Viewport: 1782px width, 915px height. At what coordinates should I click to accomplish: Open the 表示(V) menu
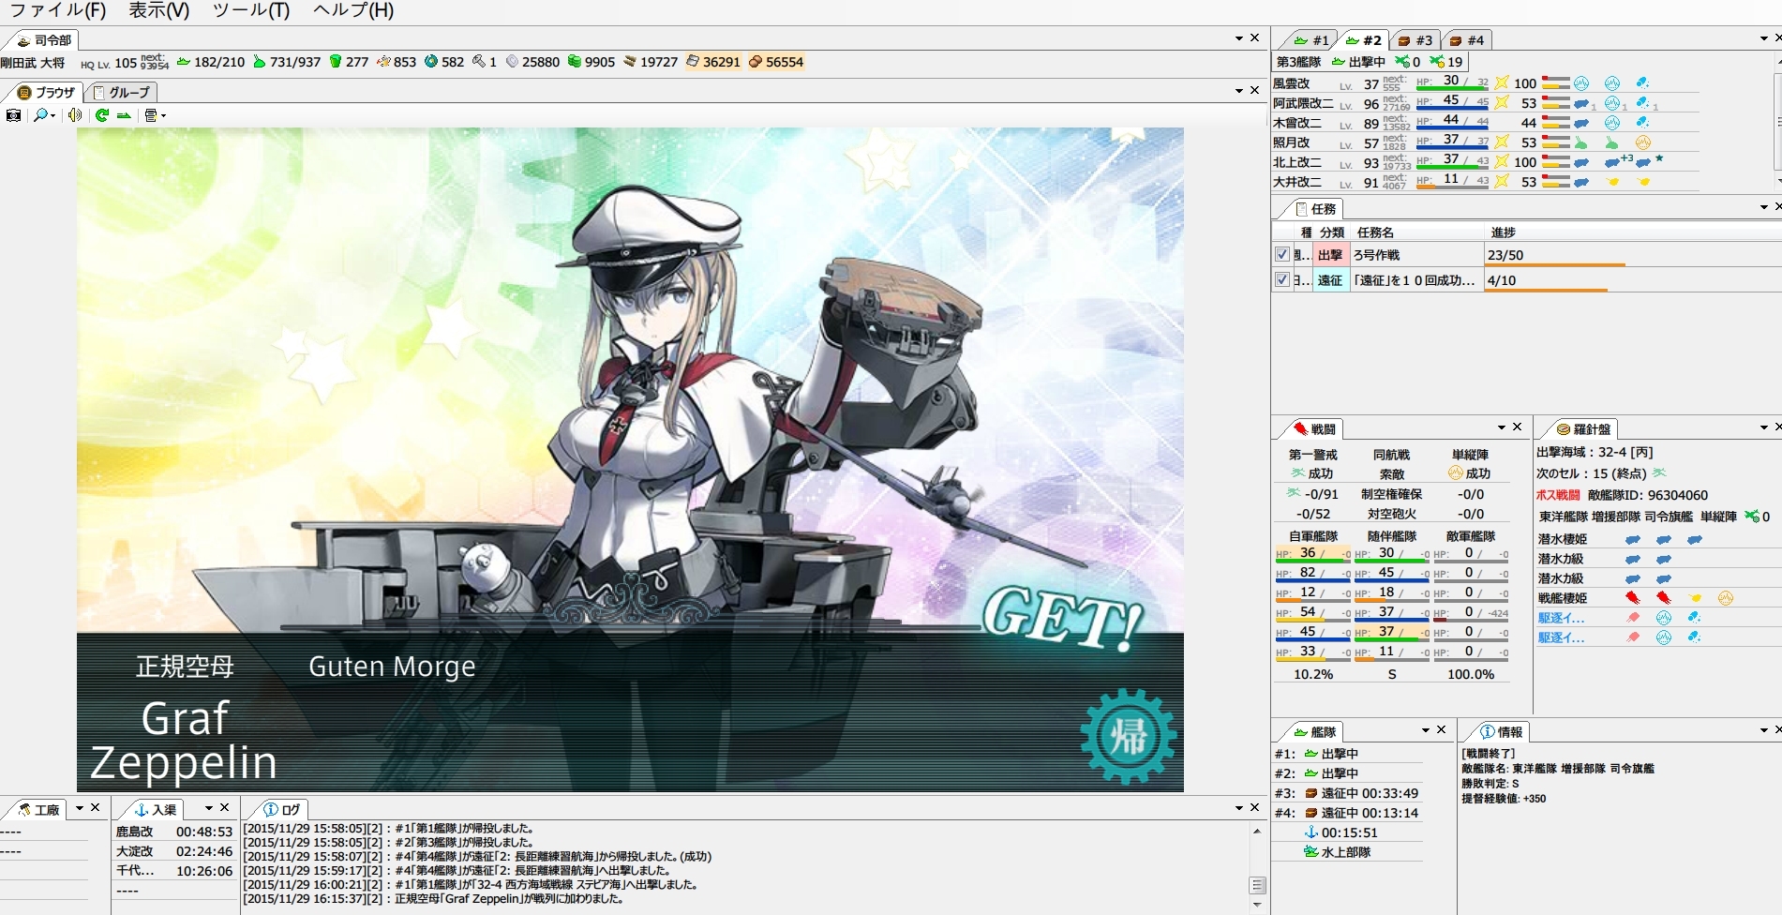(158, 10)
